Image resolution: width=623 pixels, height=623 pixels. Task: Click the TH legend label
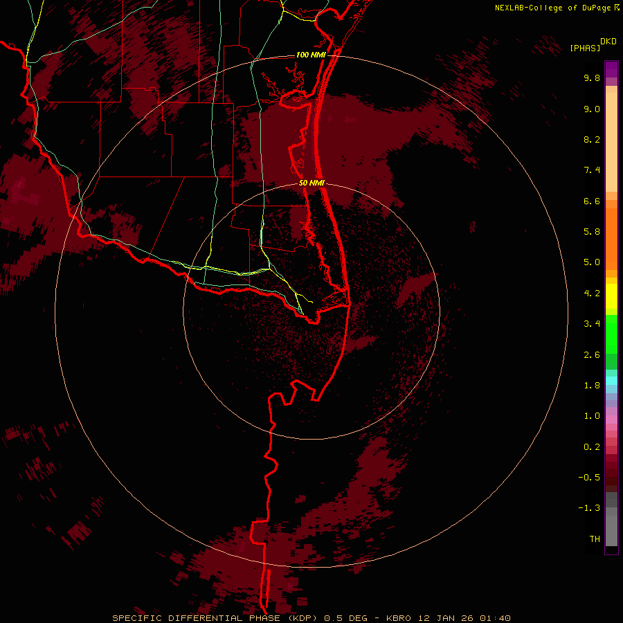tap(595, 539)
